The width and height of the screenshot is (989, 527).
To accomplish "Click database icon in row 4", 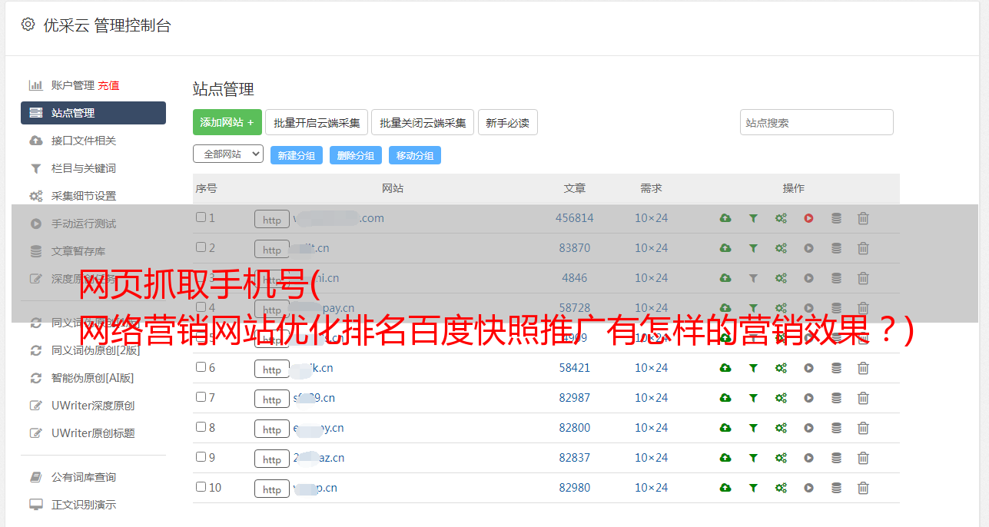I will (836, 308).
